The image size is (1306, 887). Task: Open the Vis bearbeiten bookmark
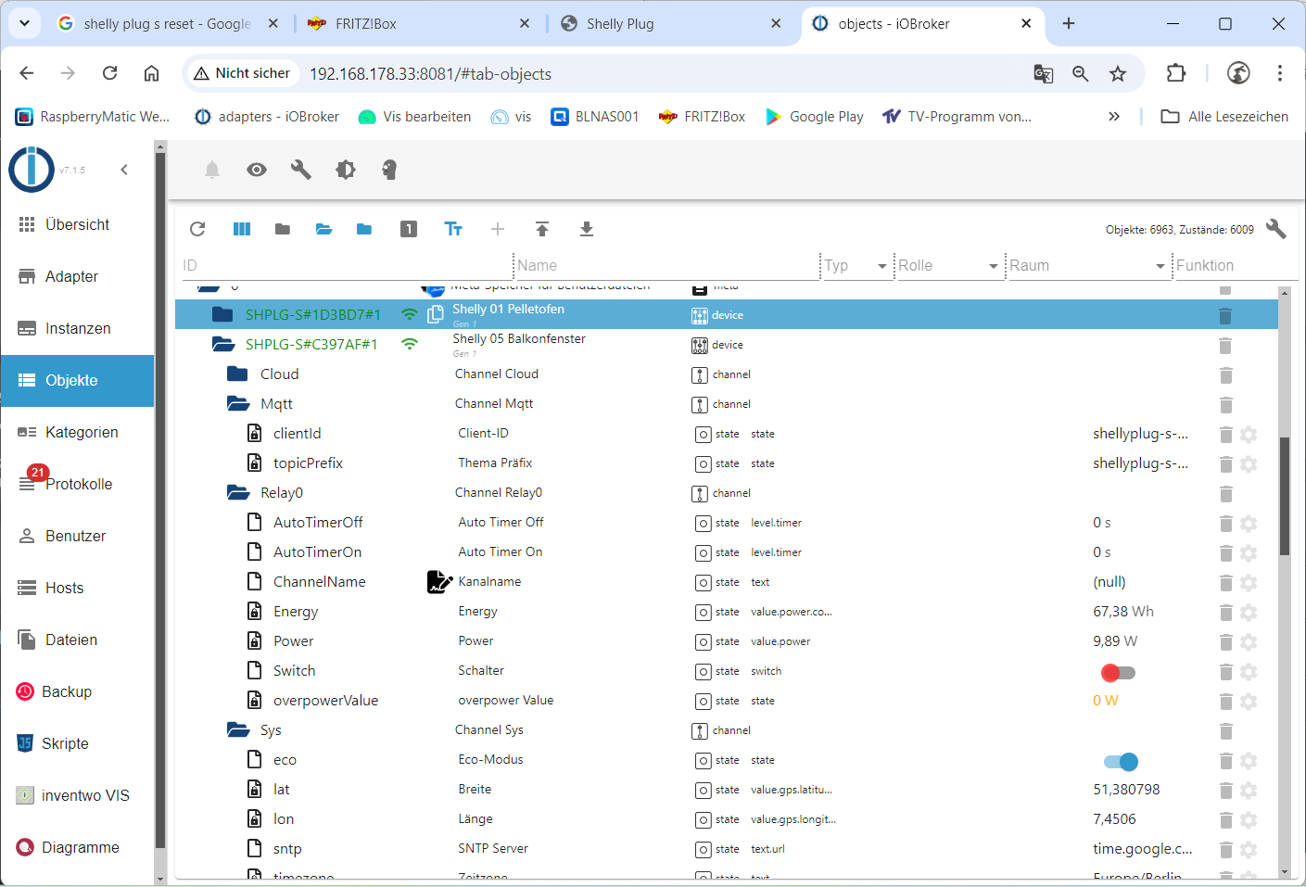coord(414,117)
